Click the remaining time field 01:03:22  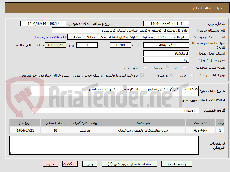[x=55, y=45]
